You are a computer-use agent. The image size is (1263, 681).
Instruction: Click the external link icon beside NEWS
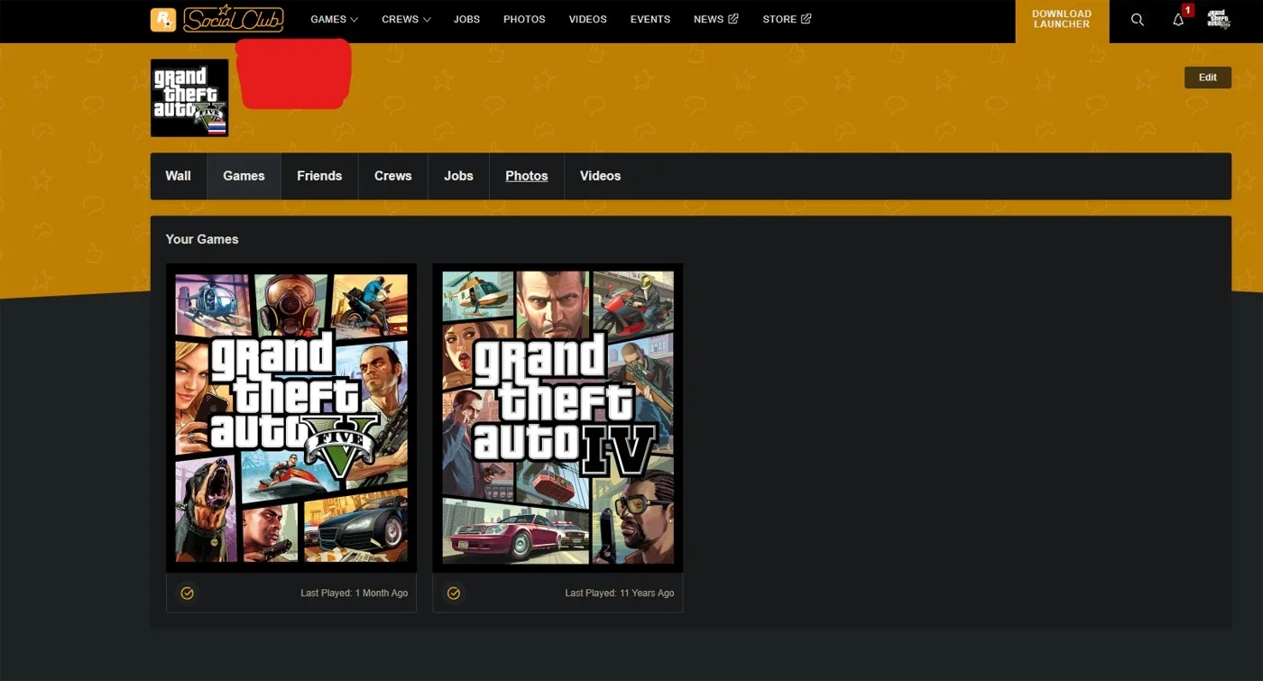733,19
